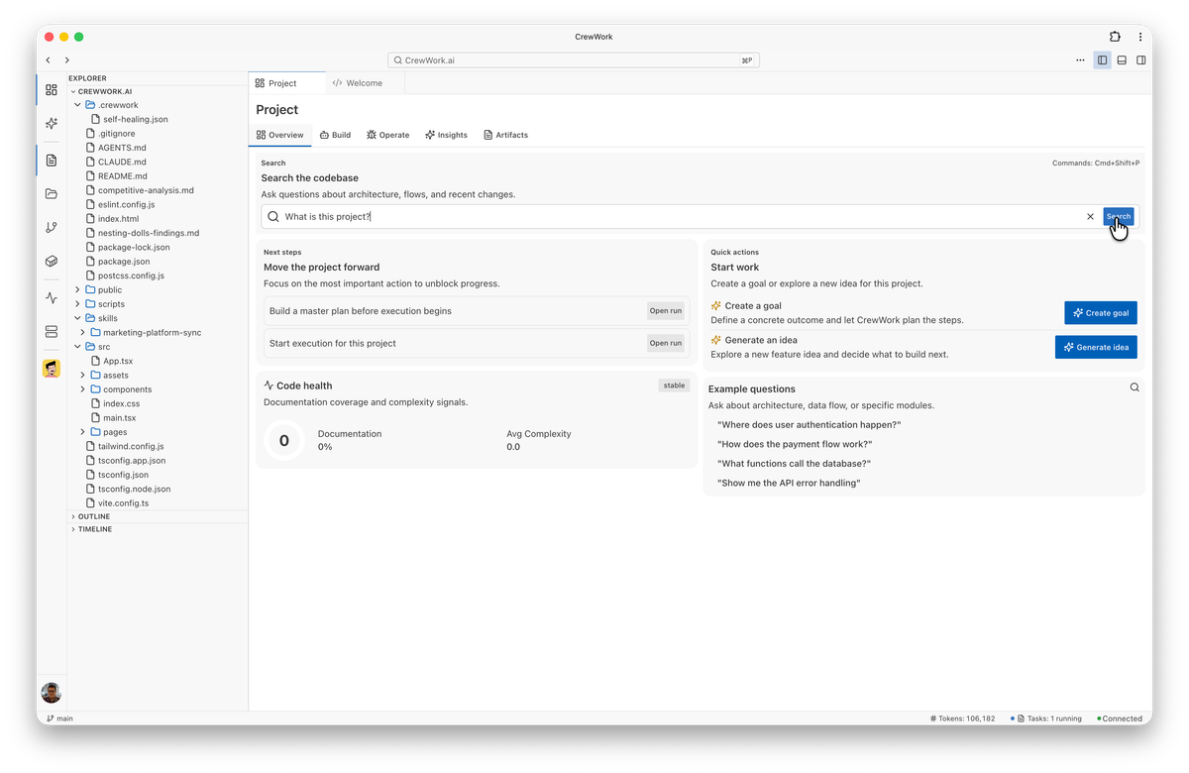Open the extensions puzzle icon in title bar

tap(1115, 37)
